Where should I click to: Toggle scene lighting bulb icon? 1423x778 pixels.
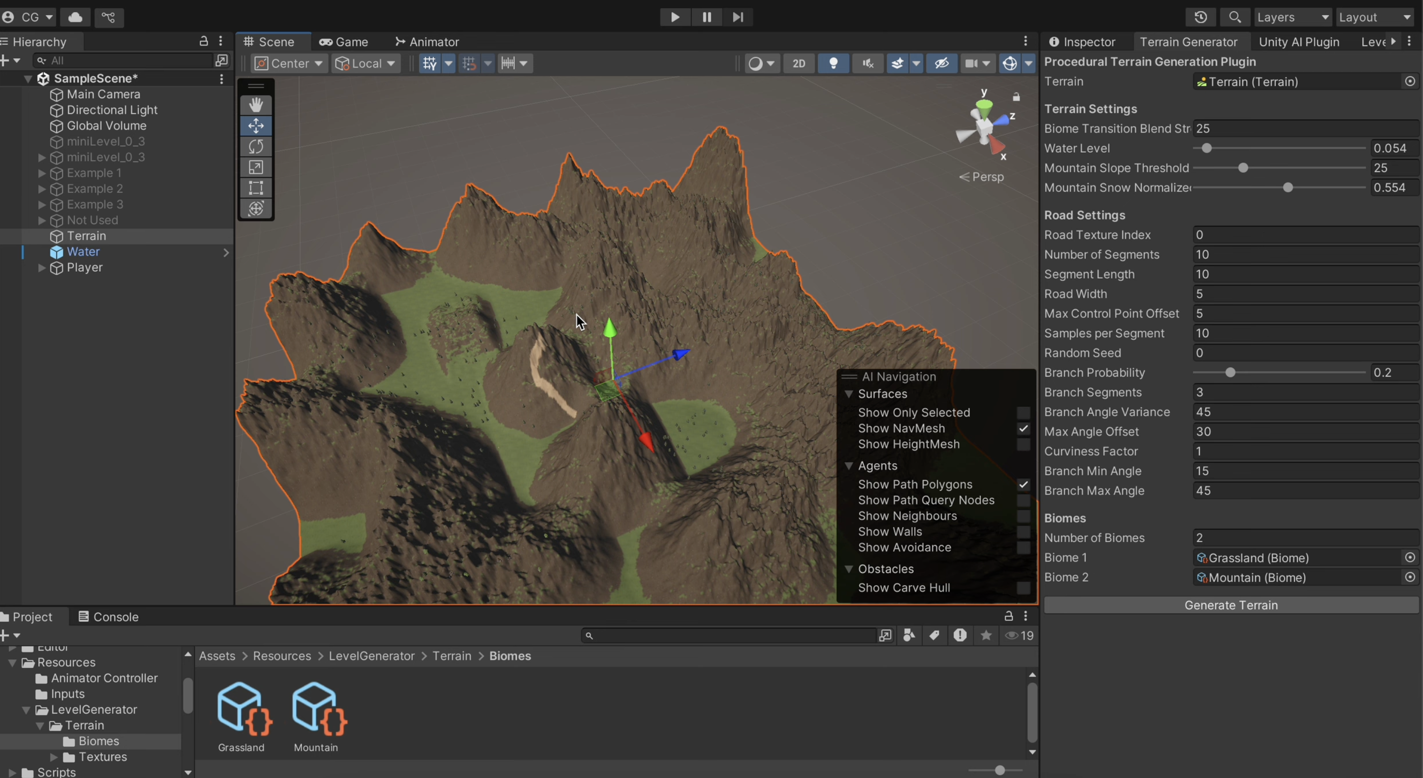(x=833, y=63)
